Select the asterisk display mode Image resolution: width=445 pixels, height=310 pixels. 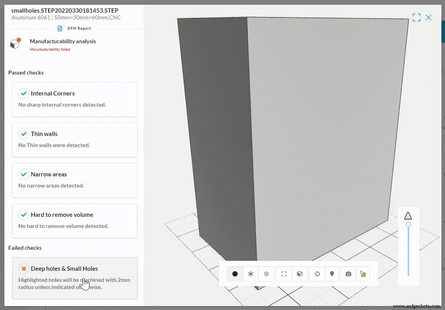pyautogui.click(x=250, y=274)
